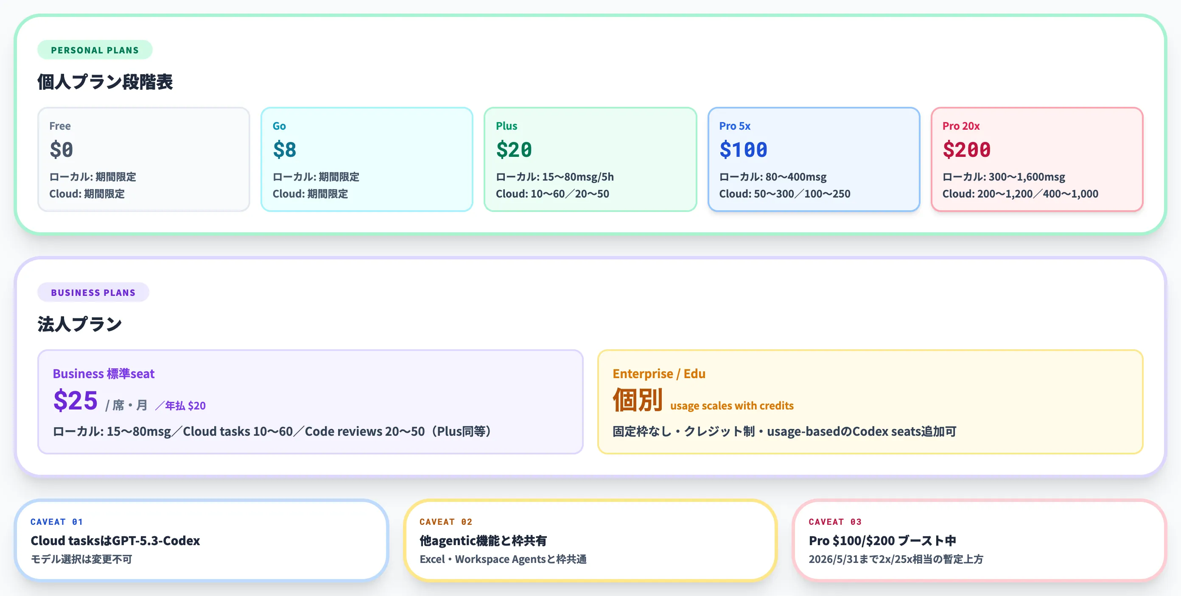Click ローカル: 80〜400msg text
The image size is (1181, 596).
[x=773, y=177]
